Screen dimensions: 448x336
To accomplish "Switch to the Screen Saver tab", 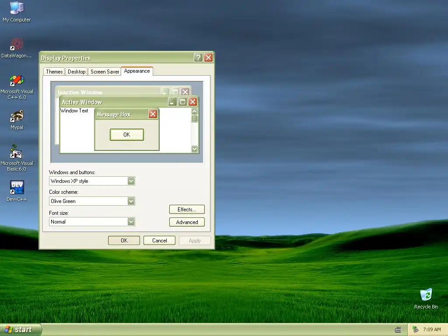I will coord(105,72).
